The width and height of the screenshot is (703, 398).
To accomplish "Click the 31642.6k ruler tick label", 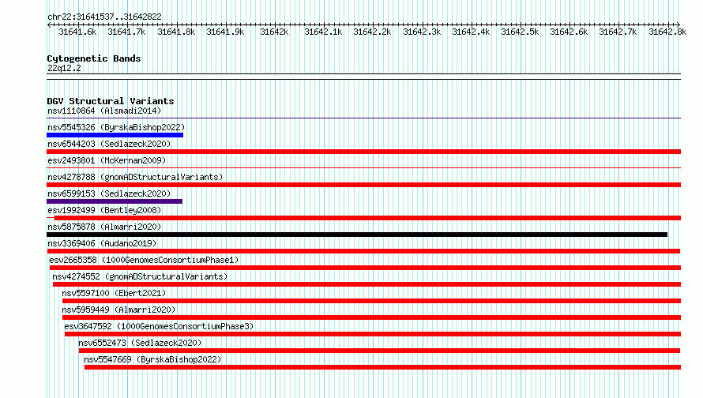I will [569, 32].
